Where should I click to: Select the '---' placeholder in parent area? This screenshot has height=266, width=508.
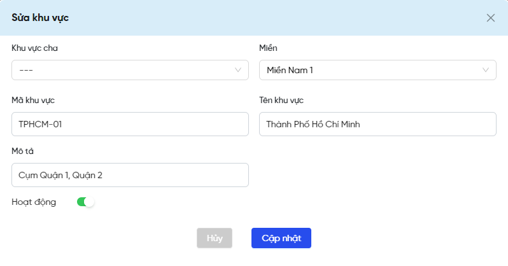[27, 70]
